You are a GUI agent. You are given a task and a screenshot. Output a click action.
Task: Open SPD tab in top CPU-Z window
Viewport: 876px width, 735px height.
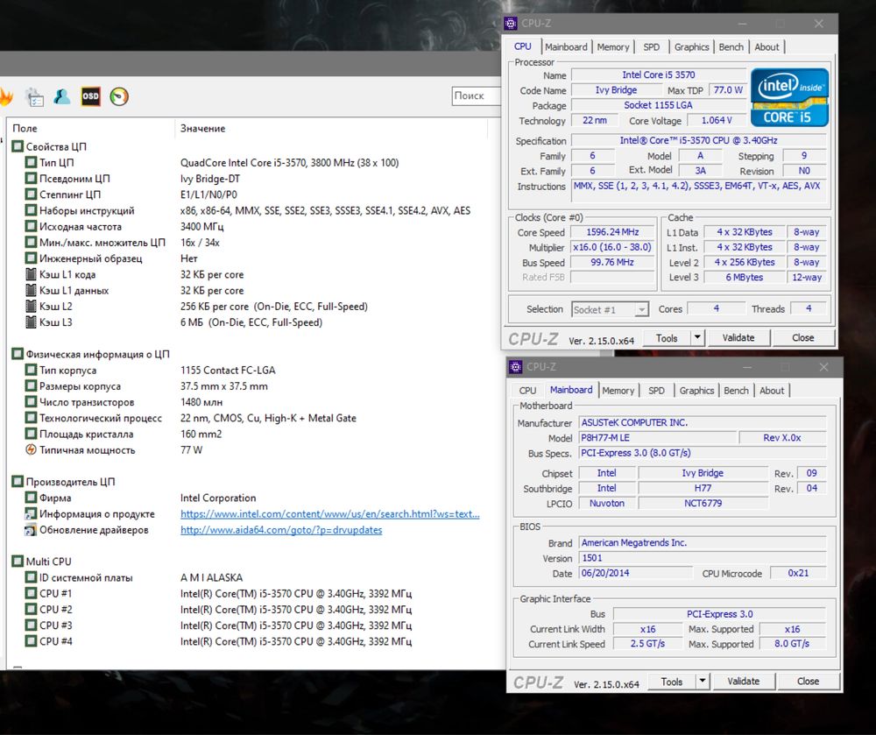click(652, 47)
